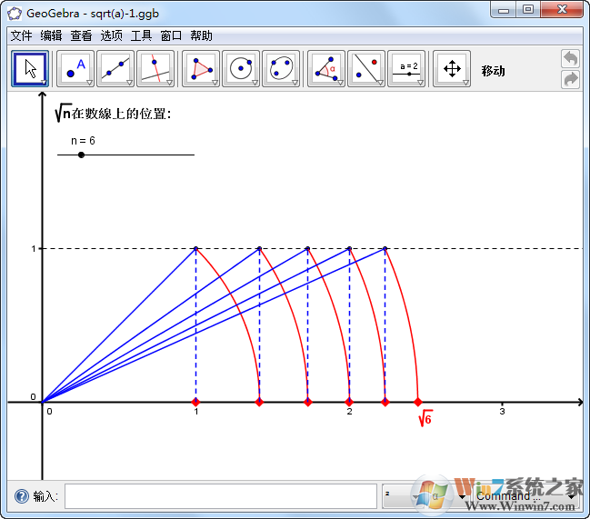Select the Circle with Center tool

[241, 69]
